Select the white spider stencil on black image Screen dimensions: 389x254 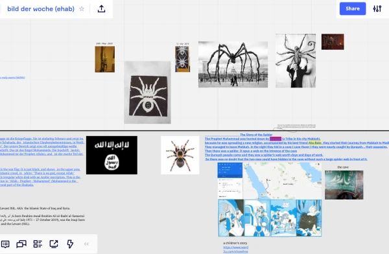tap(147, 92)
